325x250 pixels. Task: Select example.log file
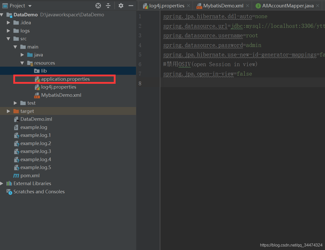coord(34,127)
